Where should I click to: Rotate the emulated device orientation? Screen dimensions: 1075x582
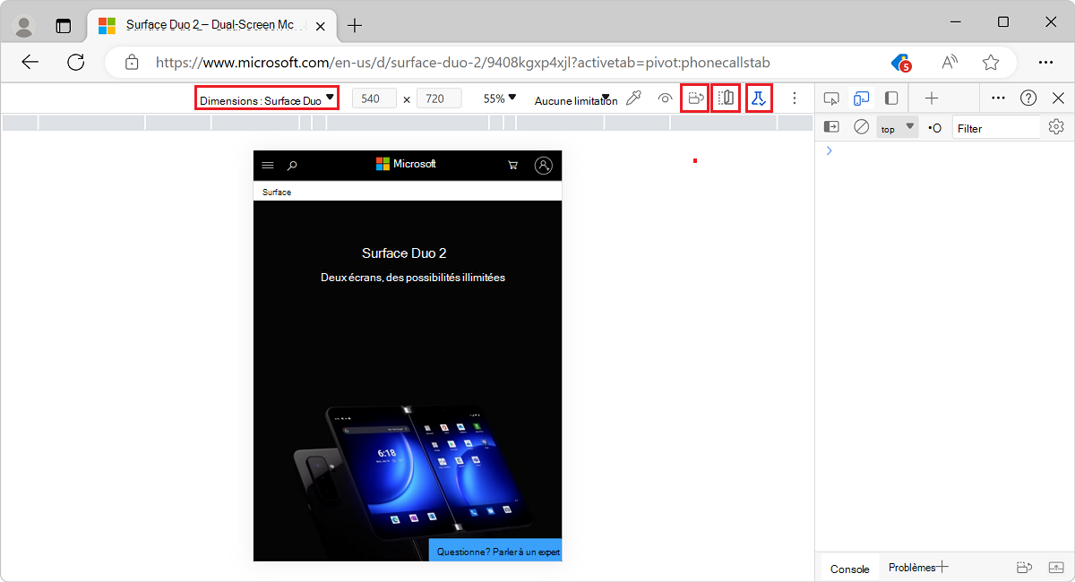pyautogui.click(x=694, y=98)
